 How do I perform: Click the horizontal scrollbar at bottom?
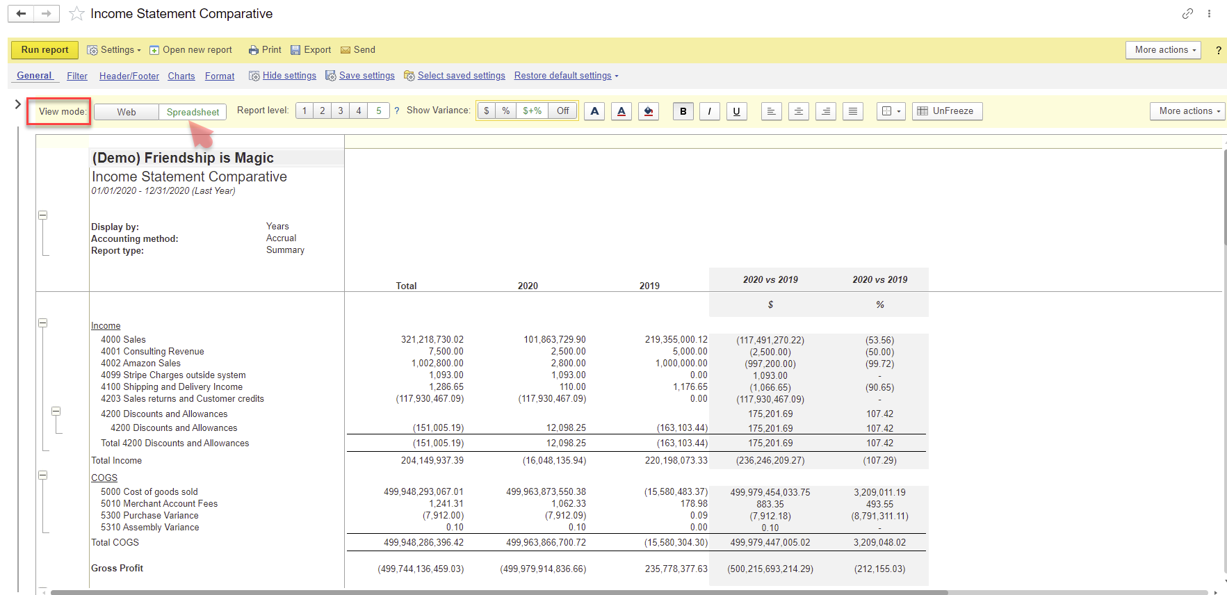(499, 592)
